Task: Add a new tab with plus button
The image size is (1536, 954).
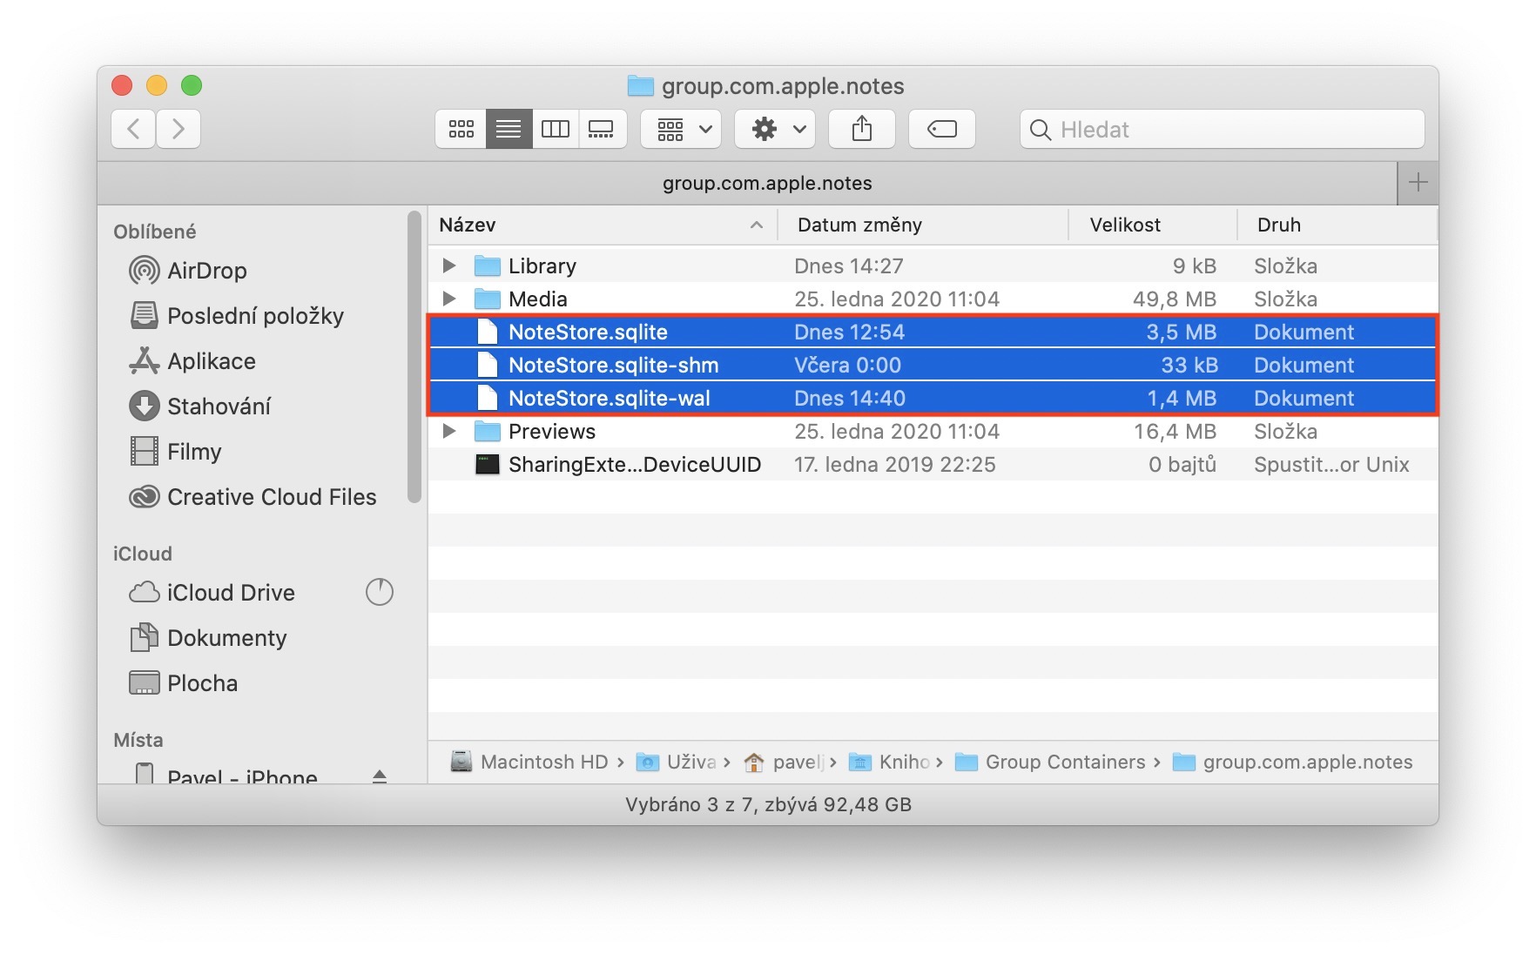Action: click(x=1418, y=183)
